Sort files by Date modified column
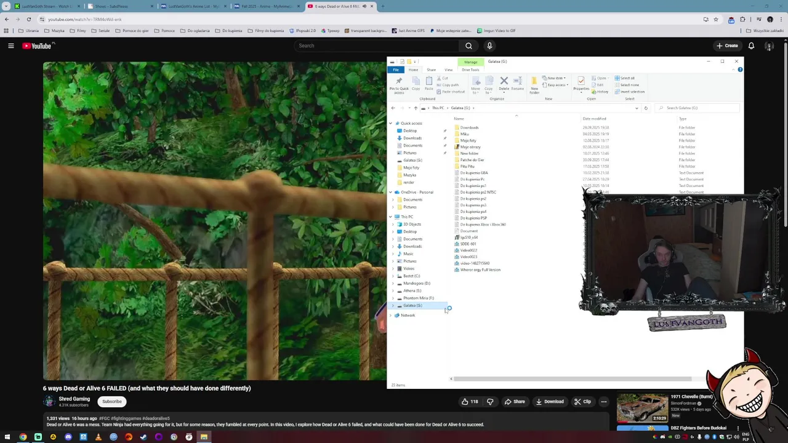The width and height of the screenshot is (788, 443). [594, 119]
